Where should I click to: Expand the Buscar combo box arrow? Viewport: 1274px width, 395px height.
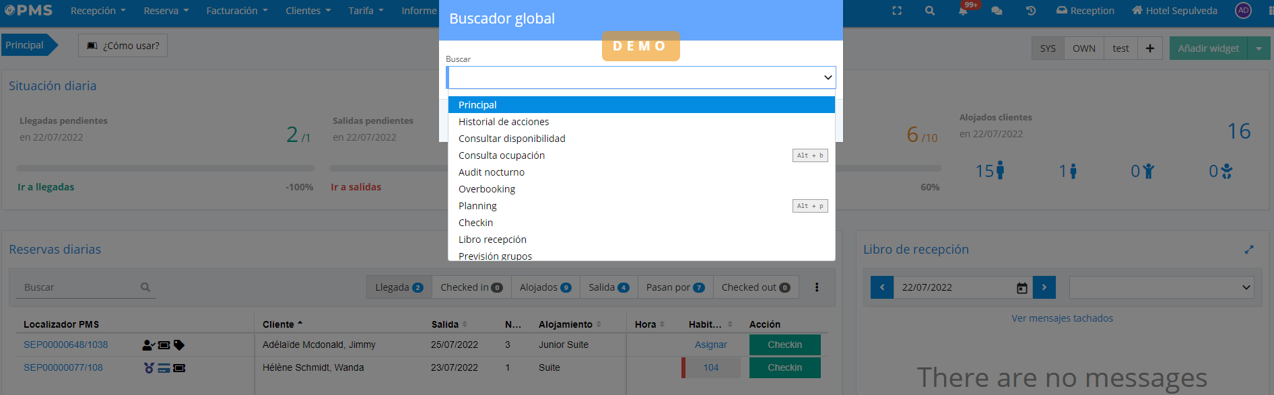click(x=828, y=77)
